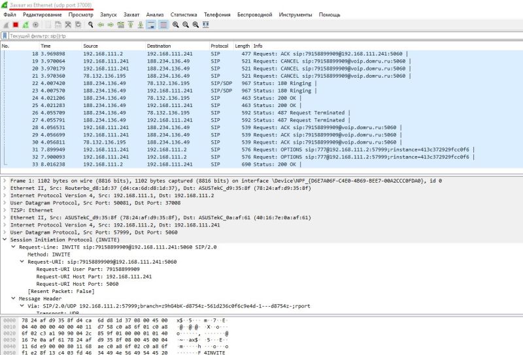
Task: Sort packets by Length column header
Action: 242,46
